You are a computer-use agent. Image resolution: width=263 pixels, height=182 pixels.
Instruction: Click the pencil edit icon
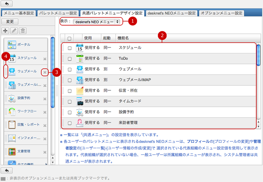point(14,30)
